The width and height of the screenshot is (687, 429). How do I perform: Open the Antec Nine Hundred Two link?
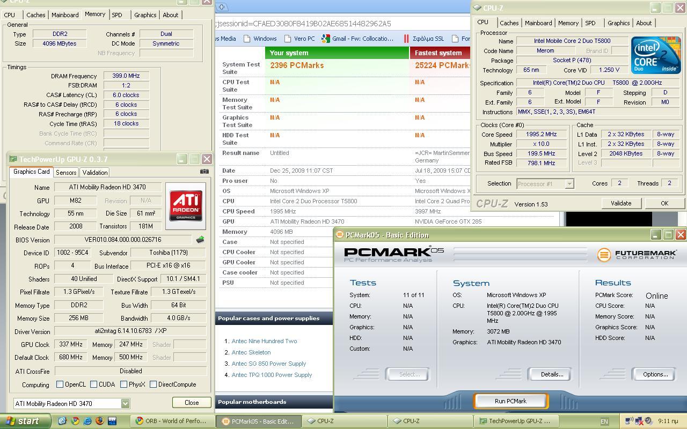264,341
